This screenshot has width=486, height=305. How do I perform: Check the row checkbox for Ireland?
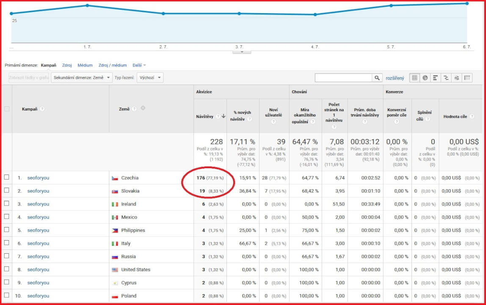[7, 204]
